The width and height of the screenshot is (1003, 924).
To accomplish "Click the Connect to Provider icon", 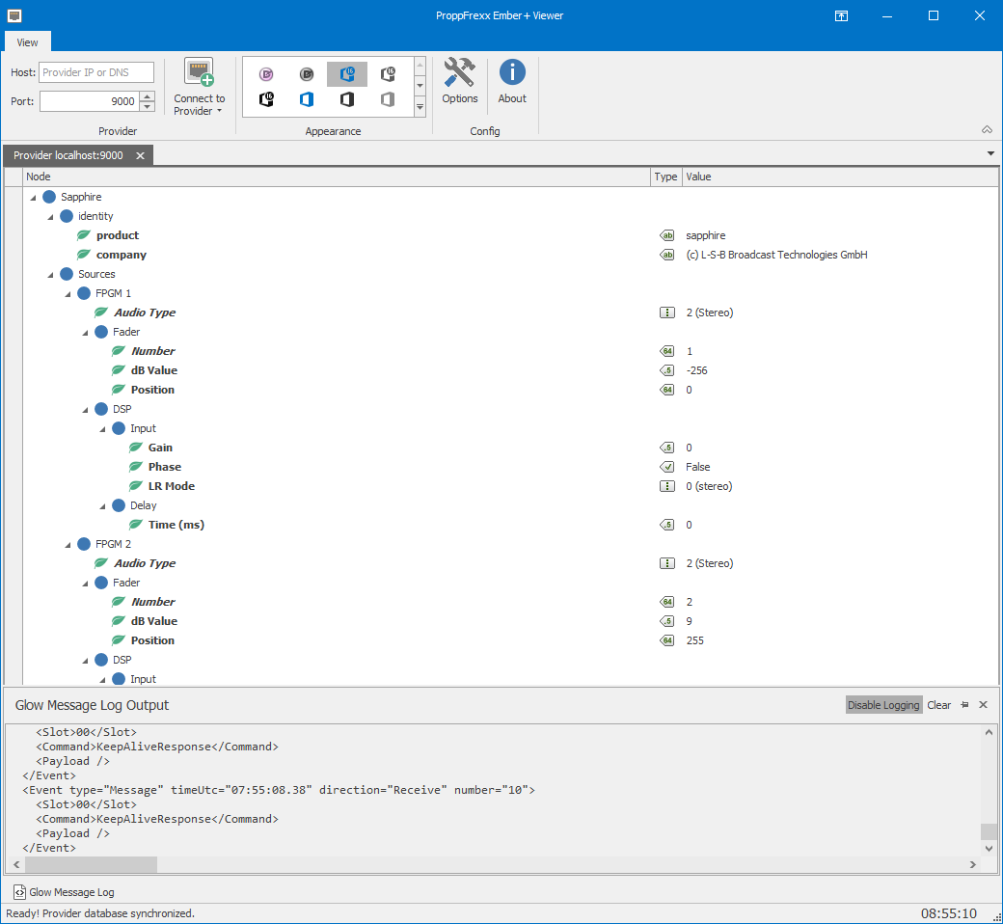I will pos(199,74).
